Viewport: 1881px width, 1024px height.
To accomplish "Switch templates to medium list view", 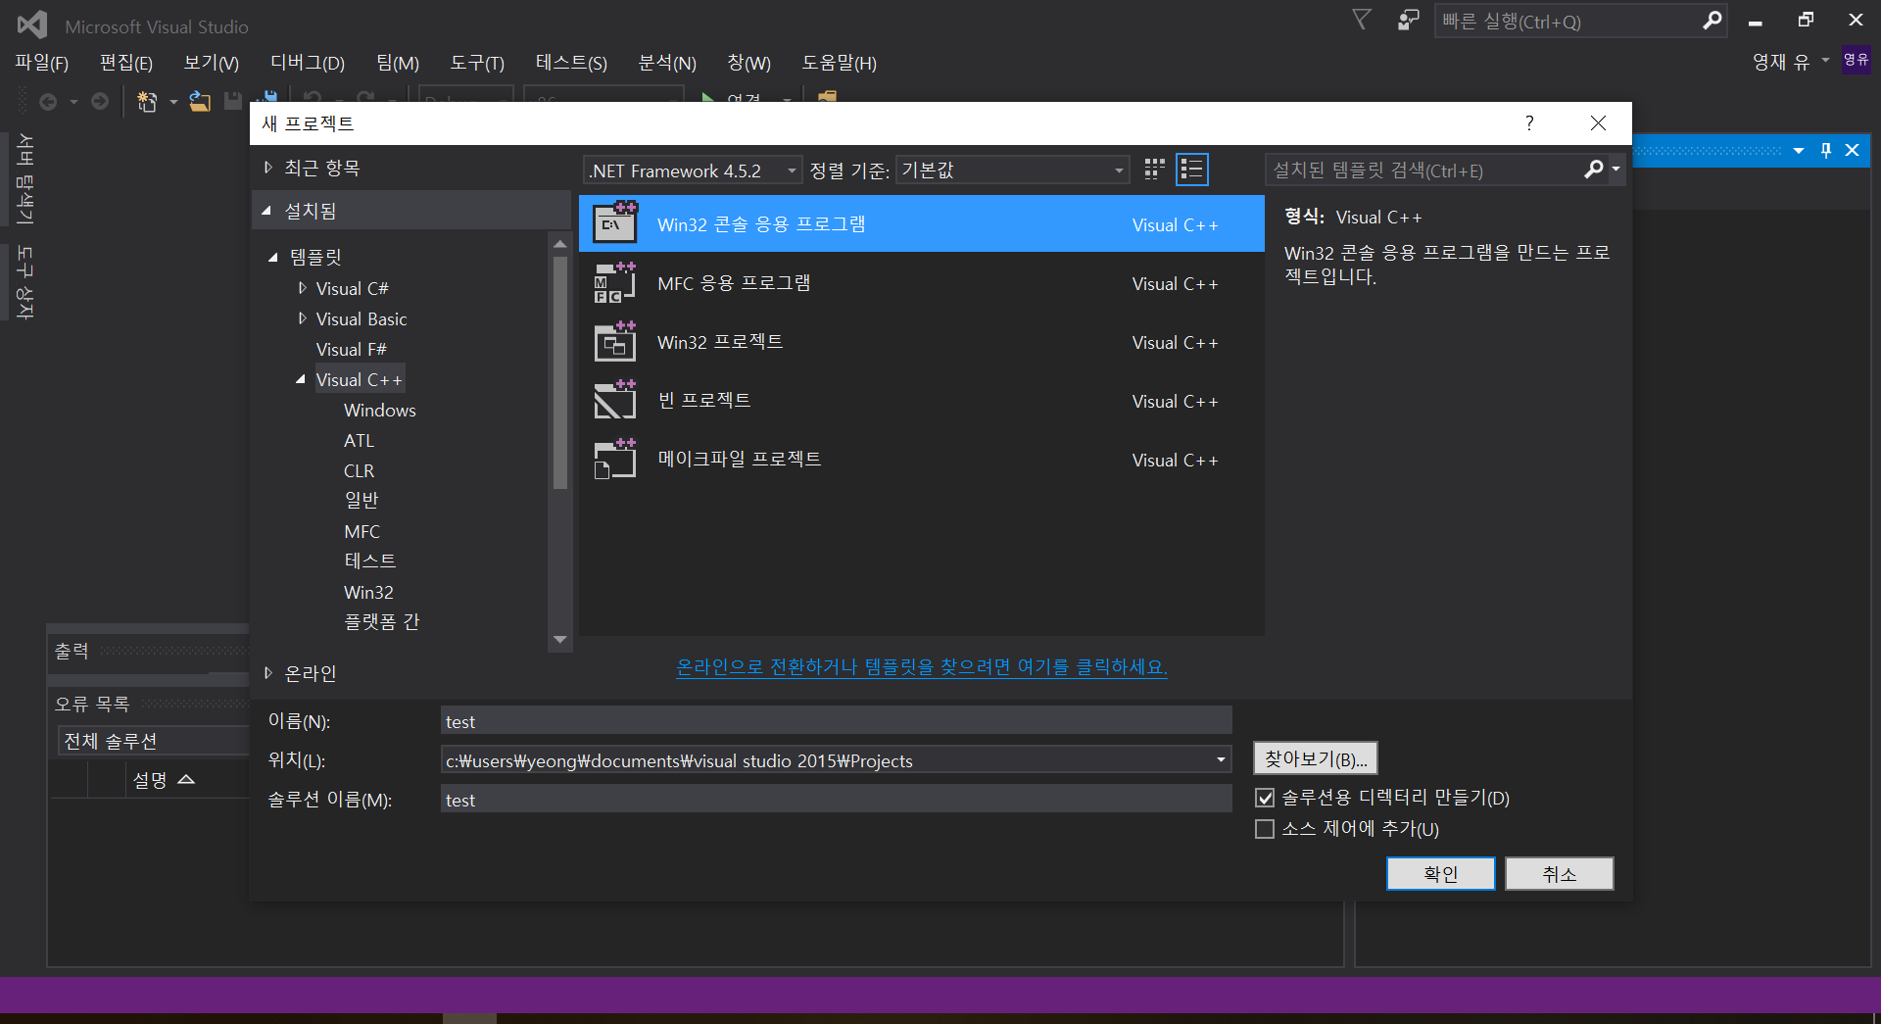I will pyautogui.click(x=1192, y=170).
